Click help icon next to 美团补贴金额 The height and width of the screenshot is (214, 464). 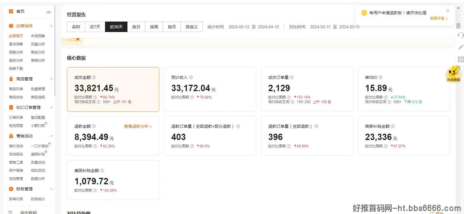click(102, 171)
